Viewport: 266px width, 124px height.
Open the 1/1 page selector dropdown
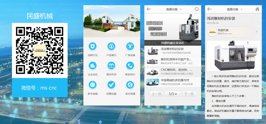click(173, 94)
